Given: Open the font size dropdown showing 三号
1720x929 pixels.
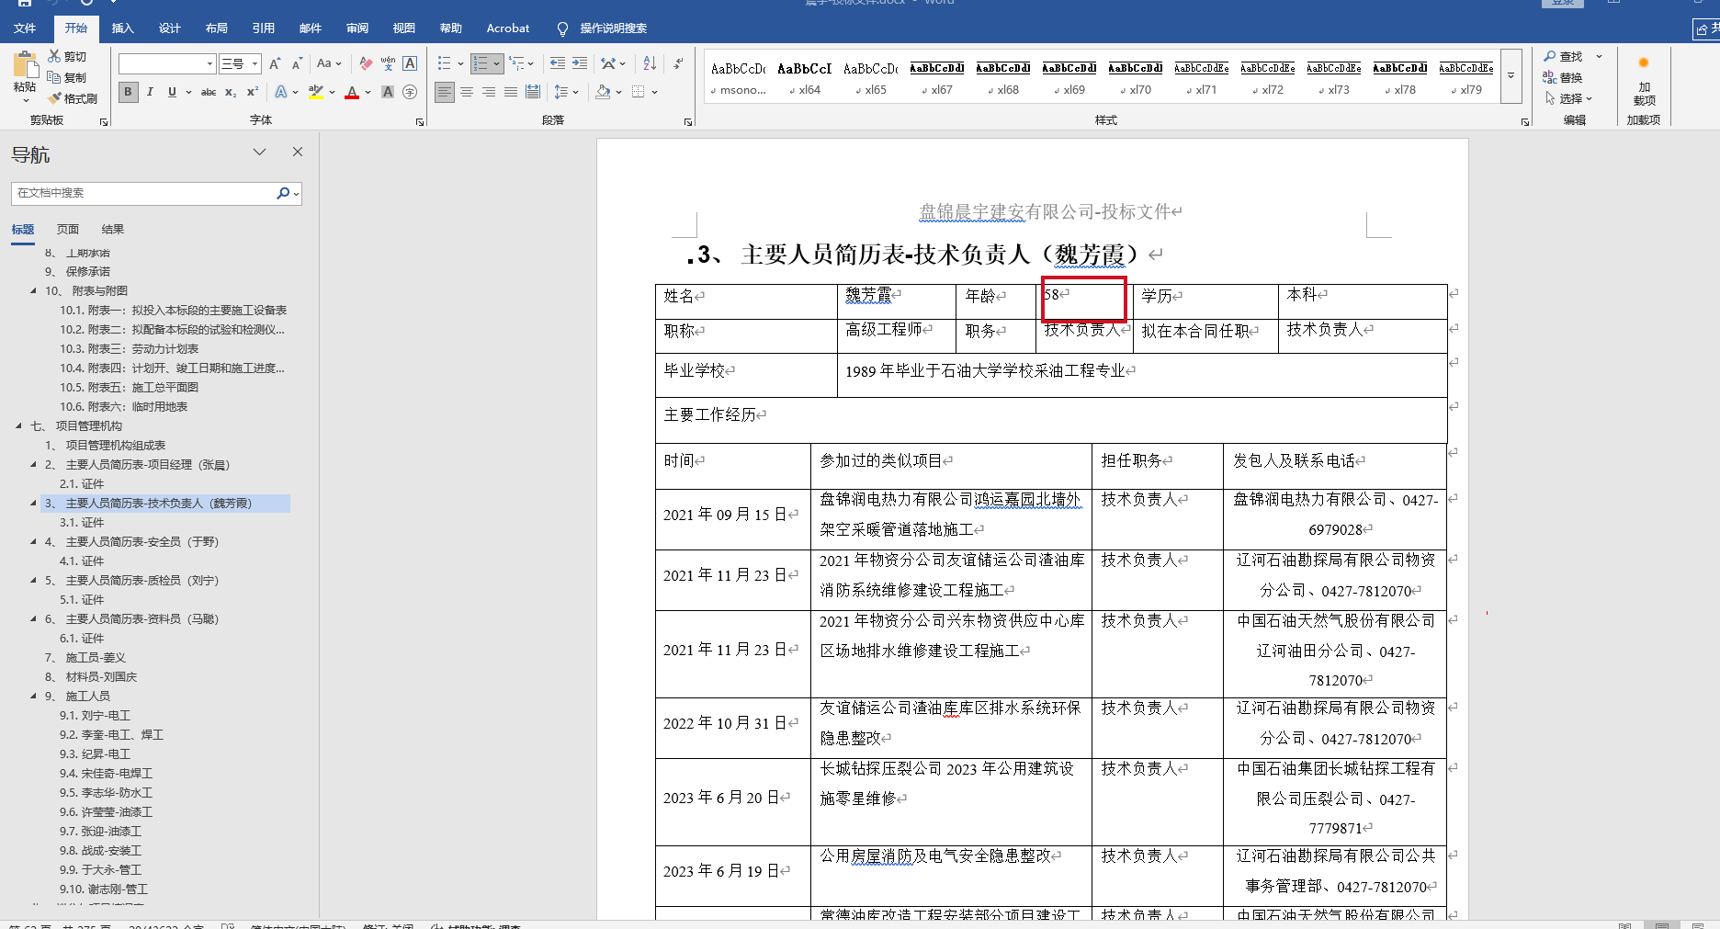Looking at the screenshot, I should [x=255, y=63].
